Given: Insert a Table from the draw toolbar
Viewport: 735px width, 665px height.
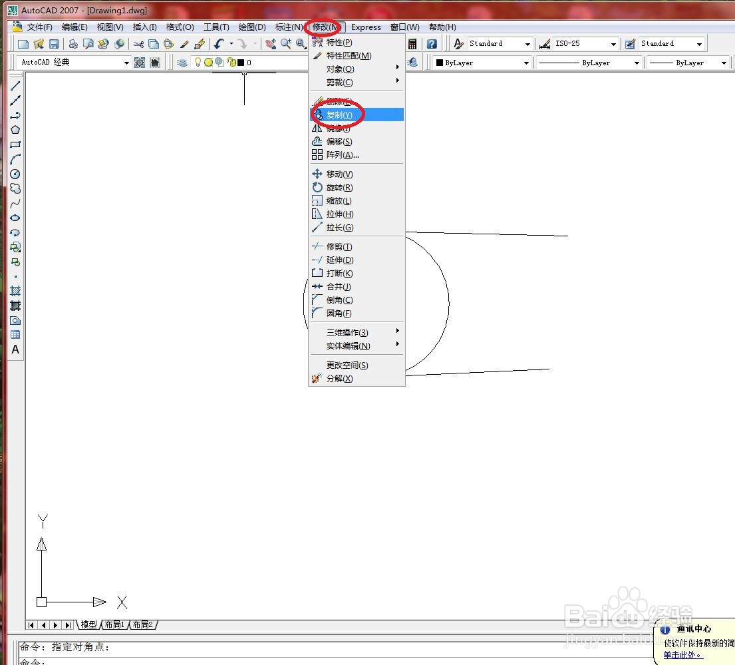Looking at the screenshot, I should 15,335.
